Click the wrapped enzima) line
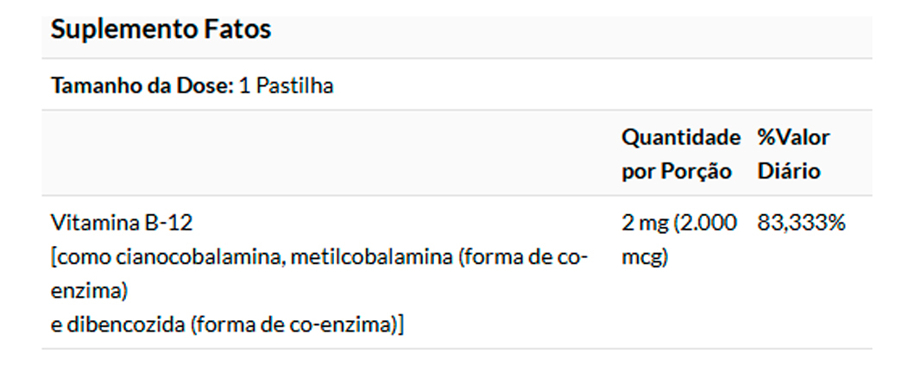Viewport: 914px width, 366px height. (90, 291)
